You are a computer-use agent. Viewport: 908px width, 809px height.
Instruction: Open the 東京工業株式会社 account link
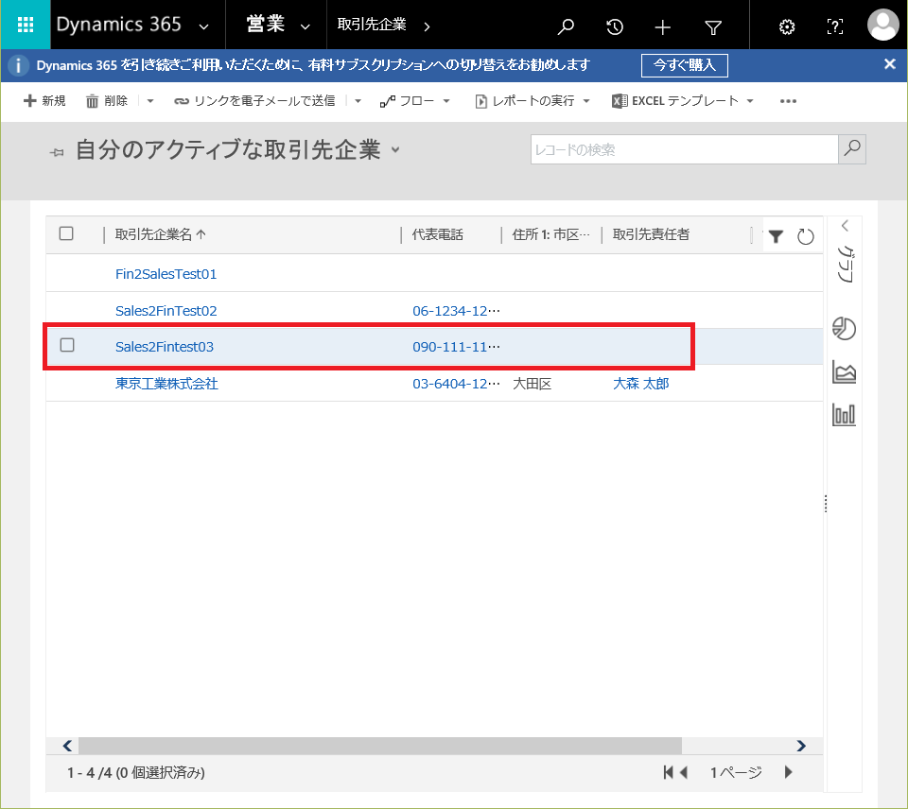(166, 384)
